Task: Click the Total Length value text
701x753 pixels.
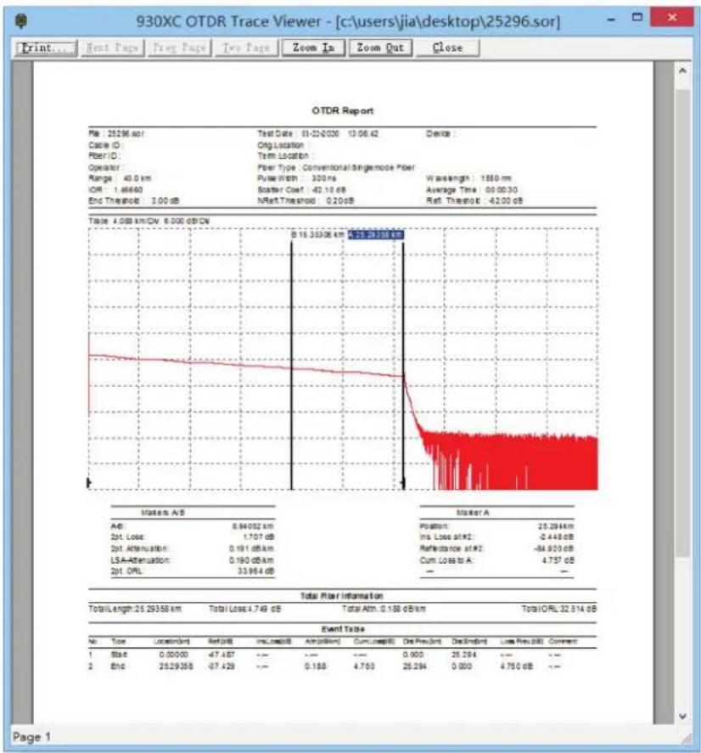Action: (135, 609)
